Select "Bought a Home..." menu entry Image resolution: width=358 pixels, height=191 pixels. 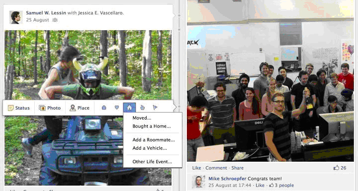tap(151, 126)
